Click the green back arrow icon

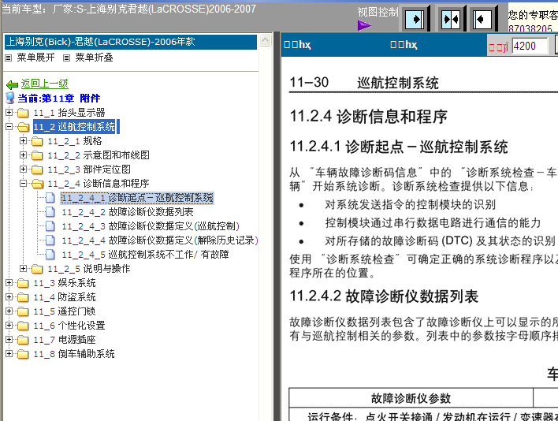point(12,84)
